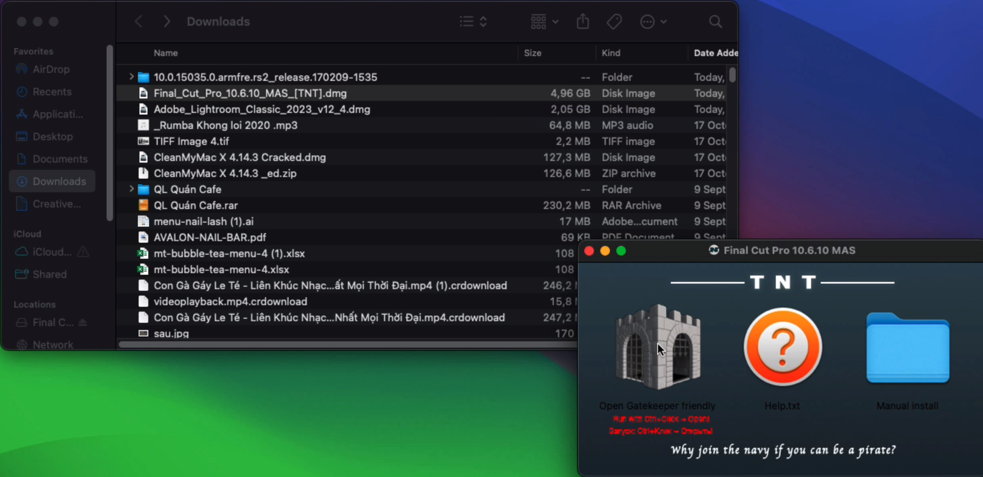Viewport: 983px width, 477px height.
Task: Select mt-bubble-tea-menu-4.xlsx file
Action: [347, 270]
